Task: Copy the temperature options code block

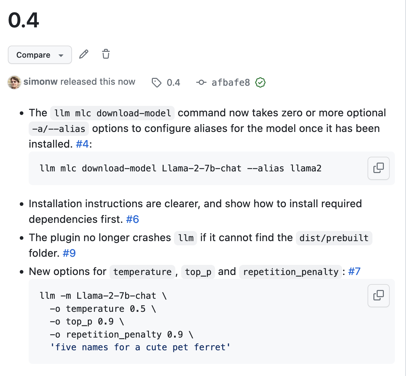Action: 378,296
